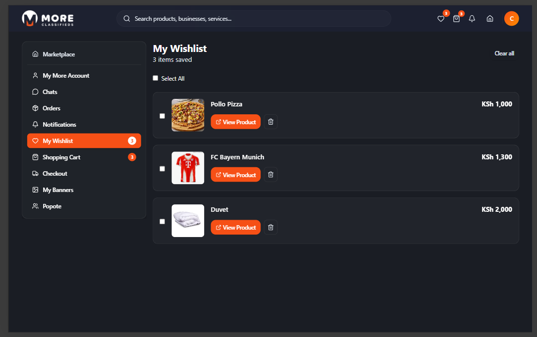The width and height of the screenshot is (537, 337).
Task: Check the Pollo Pizza item checkbox
Action: click(162, 116)
